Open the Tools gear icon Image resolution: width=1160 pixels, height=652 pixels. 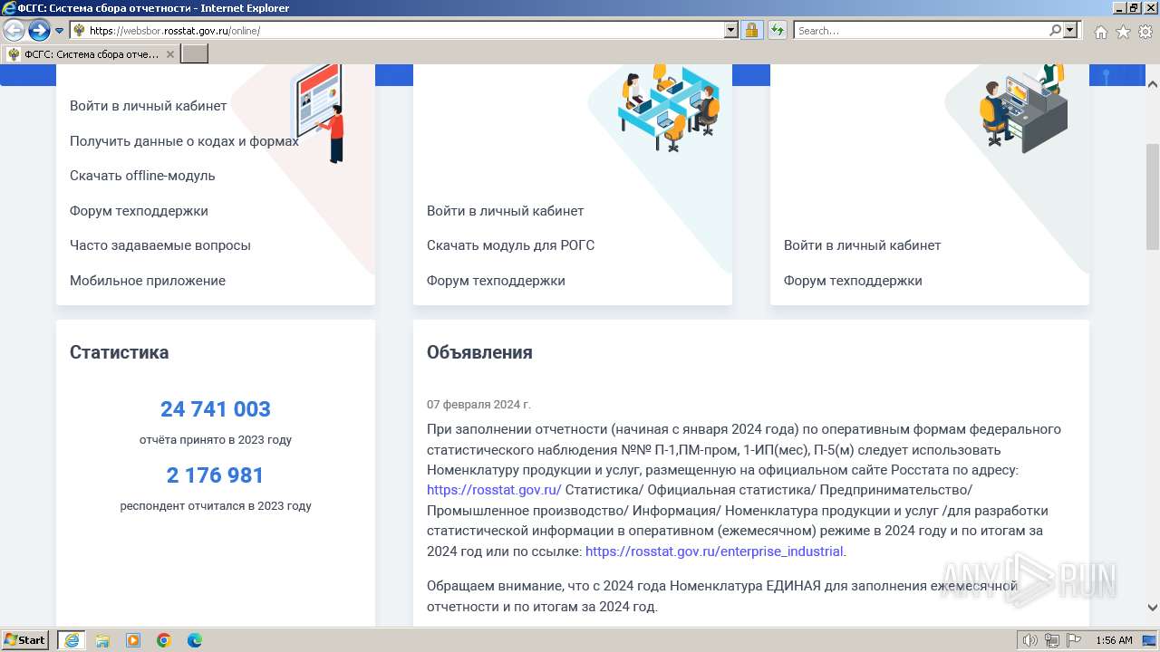(1145, 32)
